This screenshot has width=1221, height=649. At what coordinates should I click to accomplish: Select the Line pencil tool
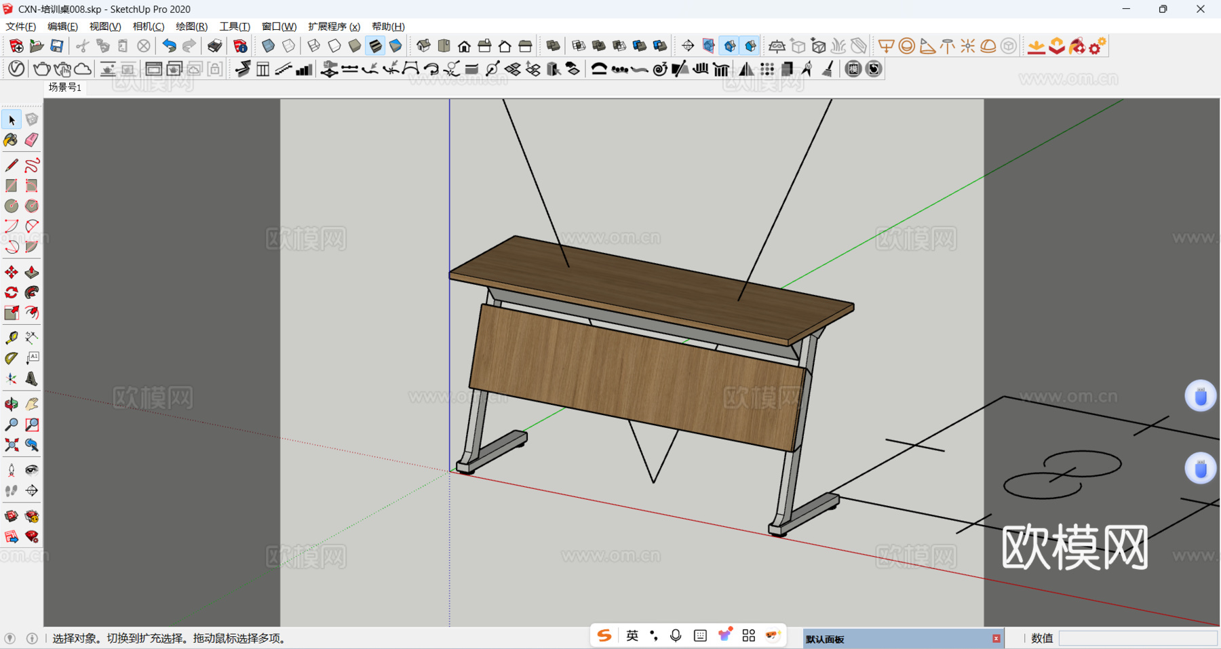12,165
